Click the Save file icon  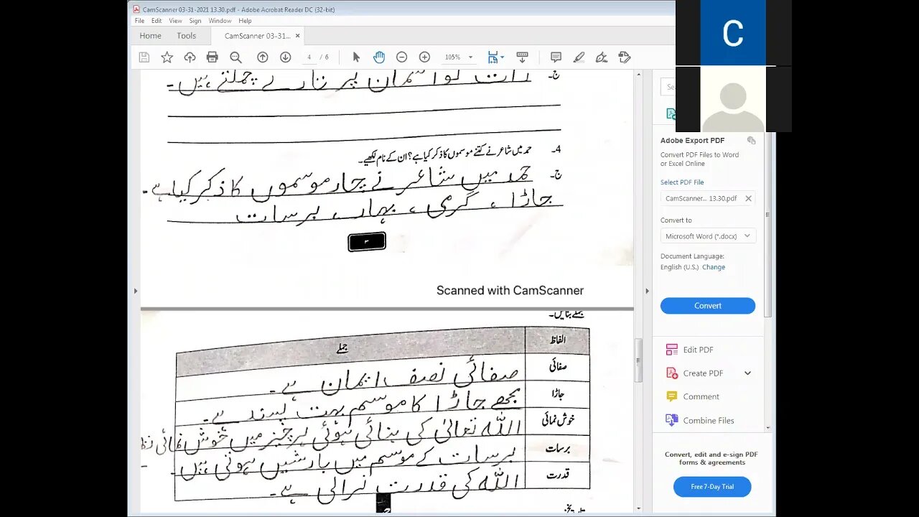[x=144, y=57]
